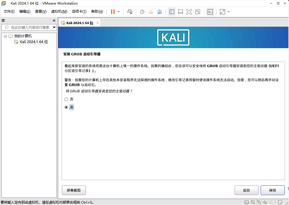Open the power options dropdown arrow
Screen dimensions: 289x205
tap(119, 12)
